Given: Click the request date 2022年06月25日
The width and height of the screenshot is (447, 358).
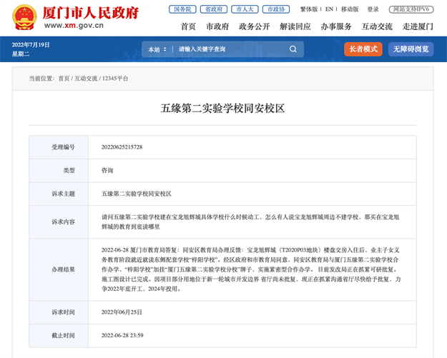Looking at the screenshot, I should click(x=122, y=312).
